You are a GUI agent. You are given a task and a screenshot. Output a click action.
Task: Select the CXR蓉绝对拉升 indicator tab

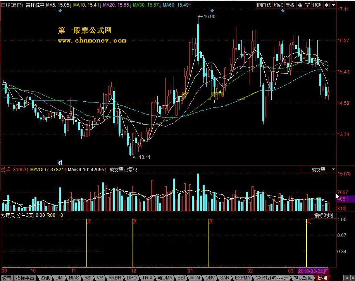click(271, 278)
